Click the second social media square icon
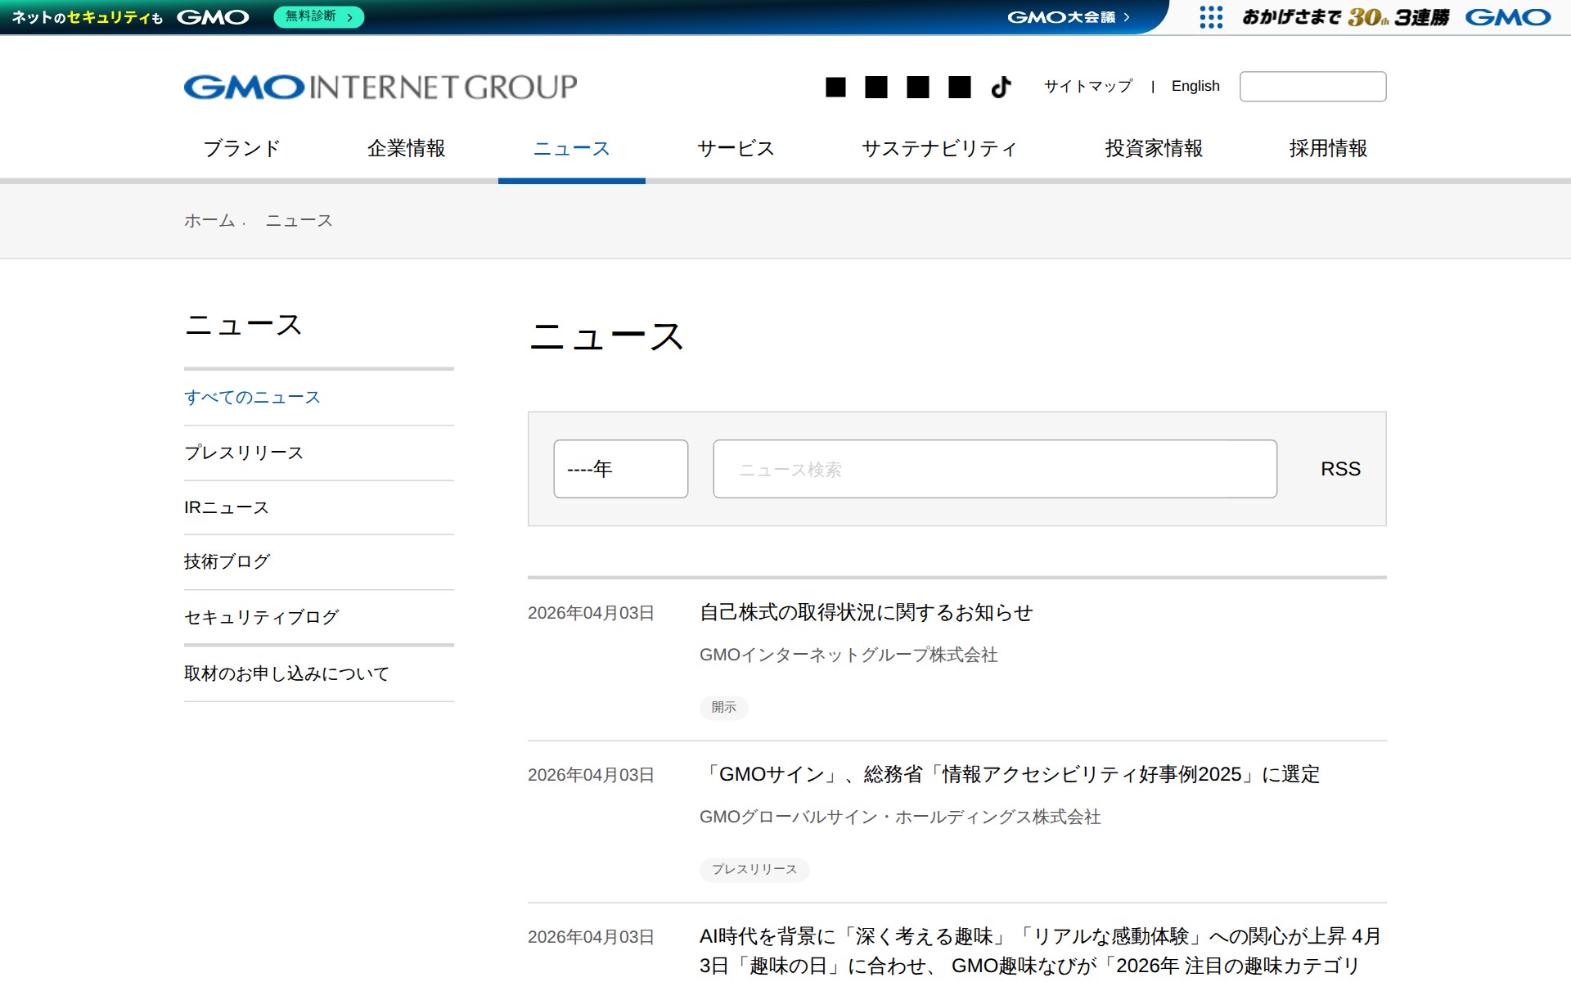Viewport: 1571px width, 982px height. pyautogui.click(x=877, y=86)
